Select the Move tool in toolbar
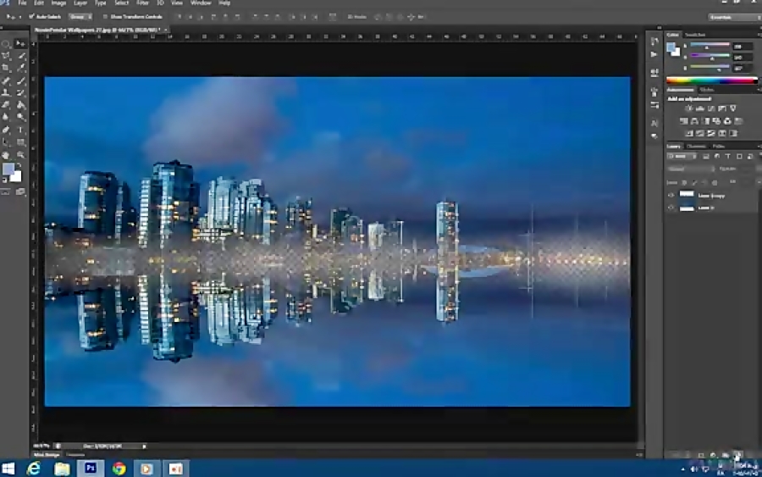Viewport: 762px width, 477px height. (21, 44)
